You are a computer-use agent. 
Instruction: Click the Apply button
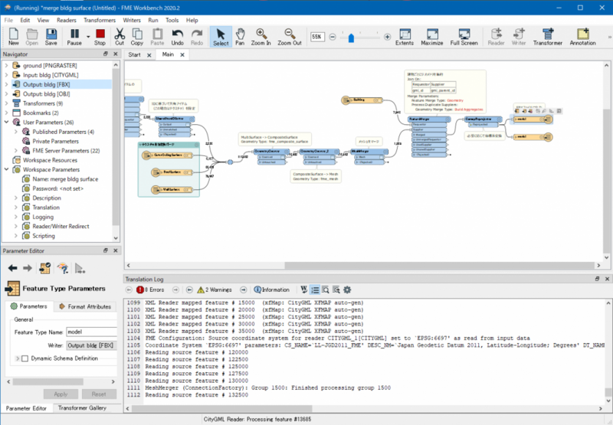[x=61, y=394]
